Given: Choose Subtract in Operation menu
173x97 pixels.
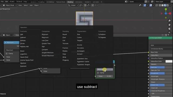Looking at the screenshot, I should (23, 37).
